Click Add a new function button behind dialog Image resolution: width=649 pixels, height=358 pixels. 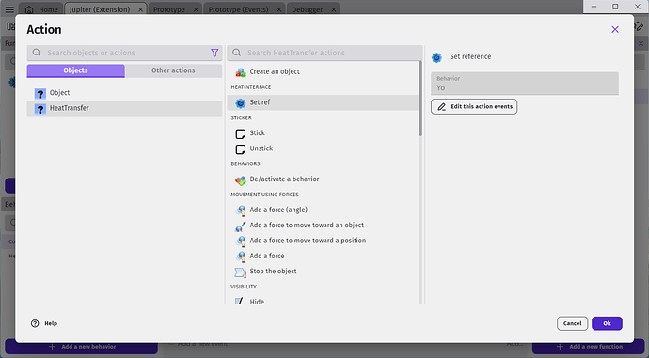590,348
